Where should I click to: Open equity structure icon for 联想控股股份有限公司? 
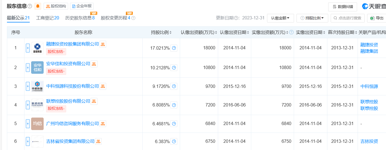94,101
